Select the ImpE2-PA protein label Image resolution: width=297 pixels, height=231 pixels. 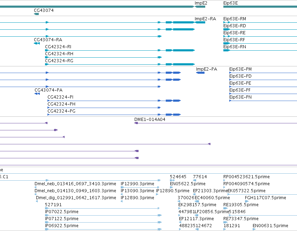tap(207, 69)
